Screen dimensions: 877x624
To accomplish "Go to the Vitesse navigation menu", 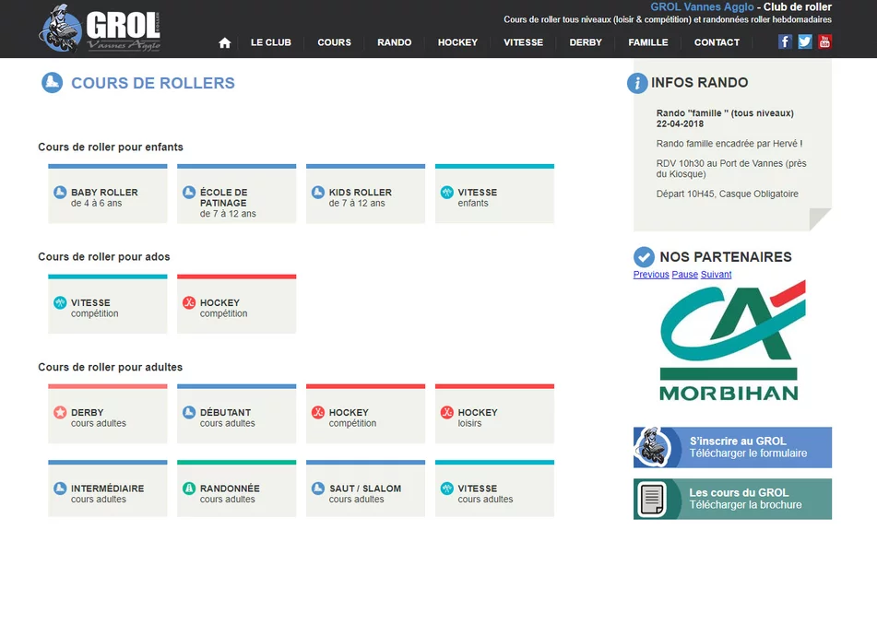I will pos(523,42).
